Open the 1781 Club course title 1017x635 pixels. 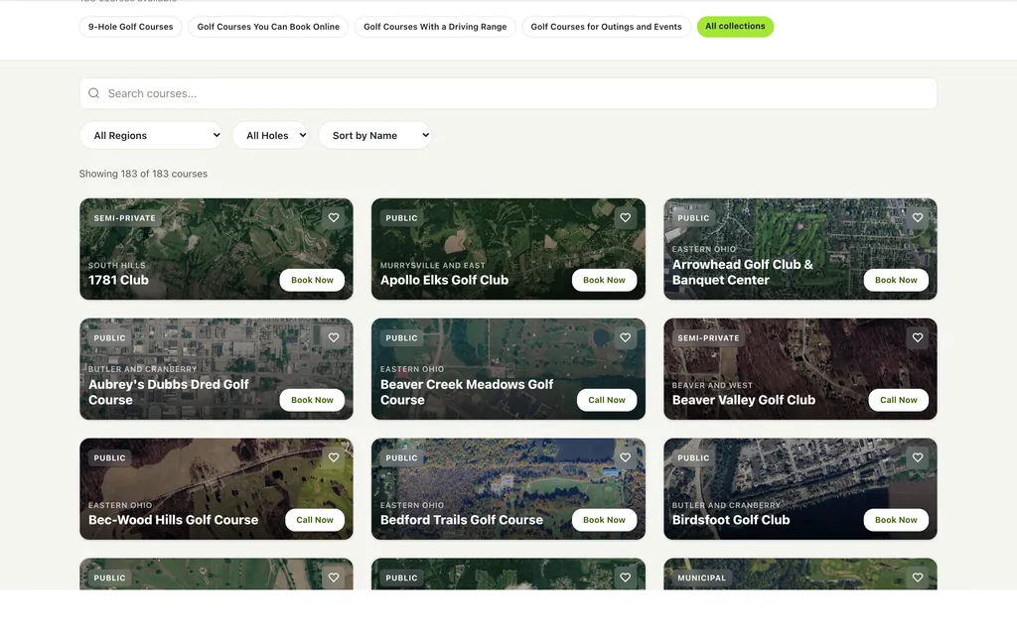[119, 280]
